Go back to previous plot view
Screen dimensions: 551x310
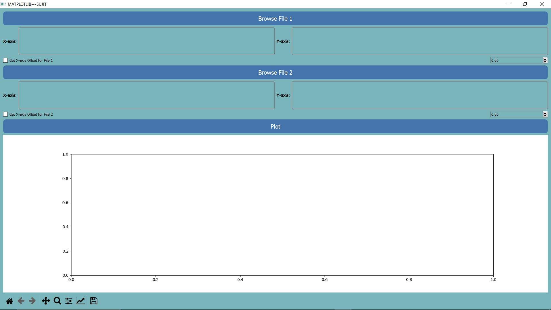(x=21, y=301)
